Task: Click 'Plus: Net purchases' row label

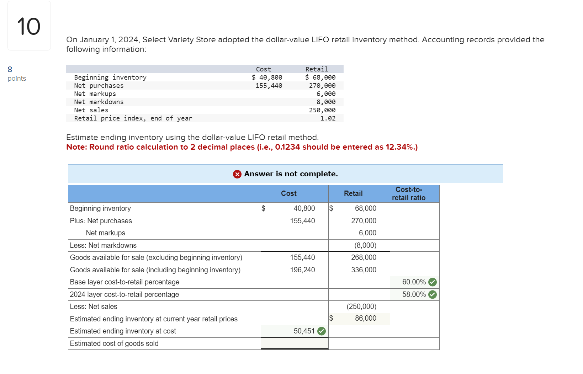Action: [x=101, y=221]
